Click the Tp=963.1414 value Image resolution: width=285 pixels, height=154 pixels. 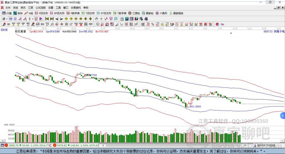[36, 31]
